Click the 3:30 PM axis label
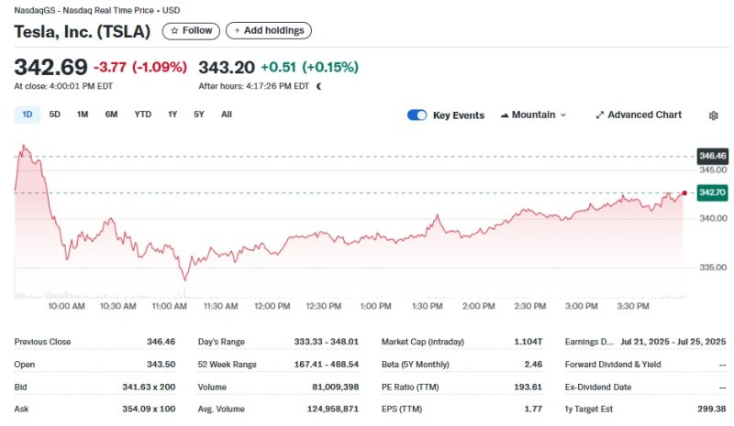 click(633, 306)
